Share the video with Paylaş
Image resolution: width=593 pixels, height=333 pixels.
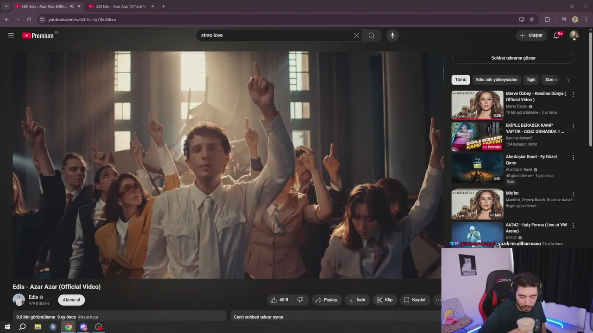[x=326, y=300]
